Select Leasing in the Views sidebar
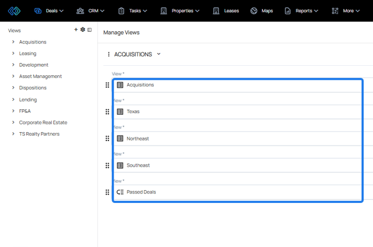373x247 pixels. click(x=28, y=54)
